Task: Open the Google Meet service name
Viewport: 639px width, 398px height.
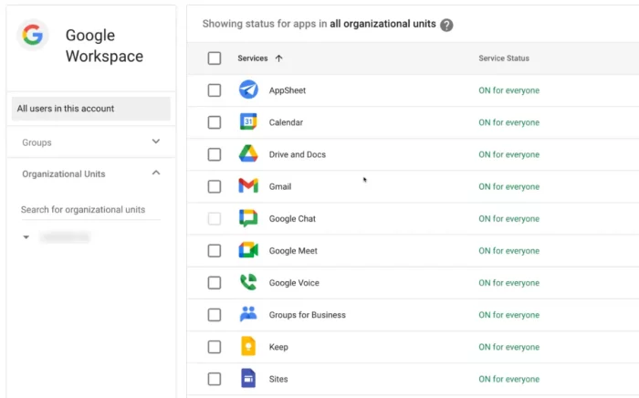Action: coord(293,251)
